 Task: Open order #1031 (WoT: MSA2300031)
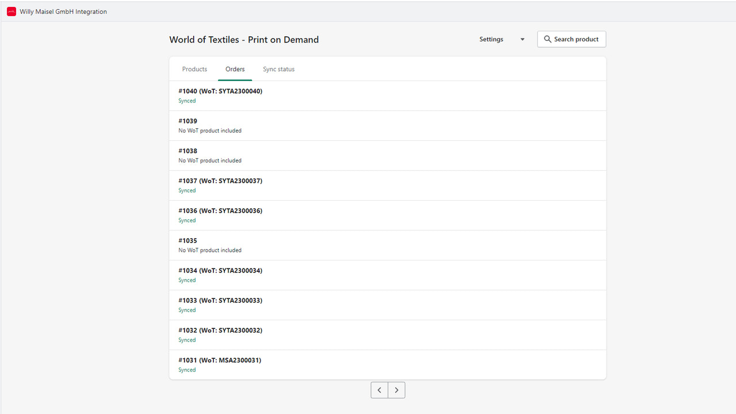[388, 365]
